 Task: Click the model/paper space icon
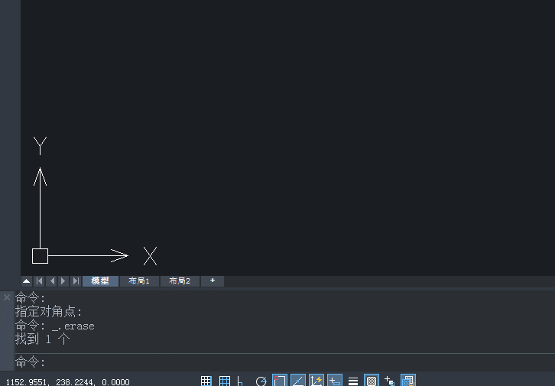(408, 381)
